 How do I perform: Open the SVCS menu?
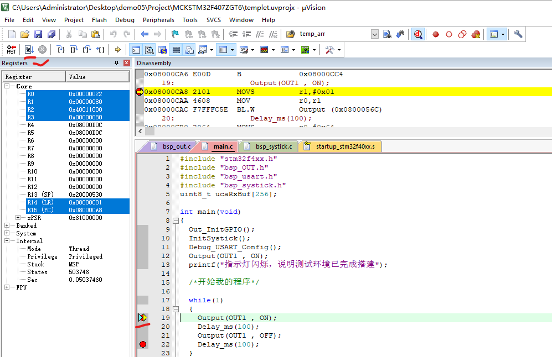pyautogui.click(x=213, y=20)
